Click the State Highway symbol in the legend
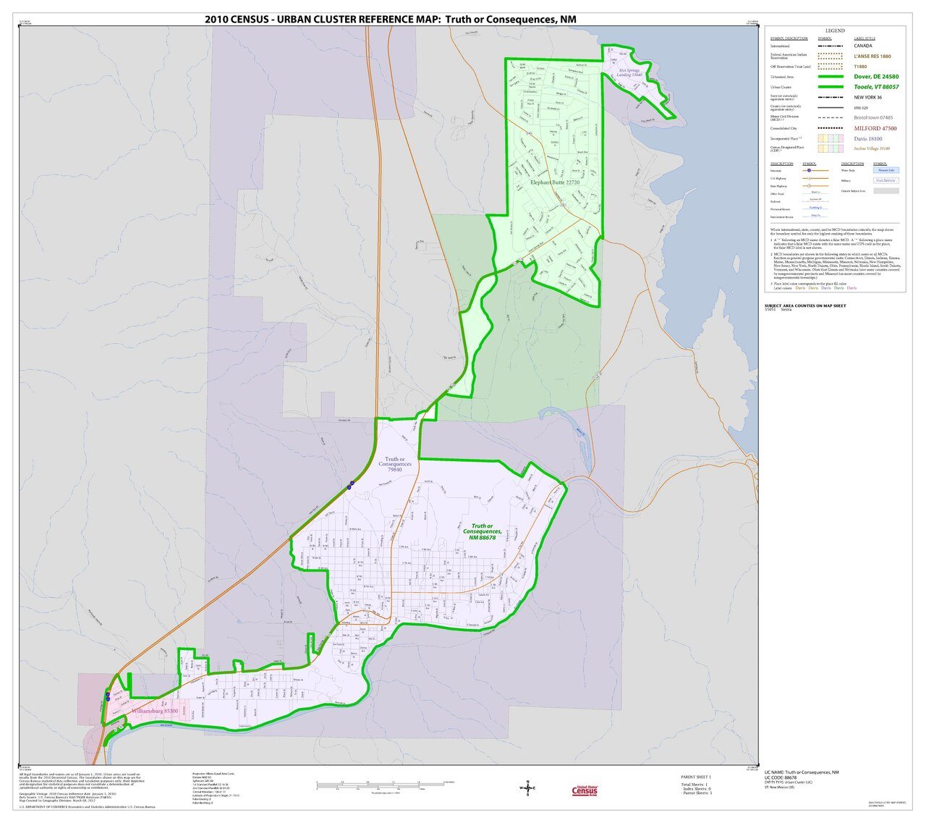Image resolution: width=926 pixels, height=823 pixels. point(815,186)
